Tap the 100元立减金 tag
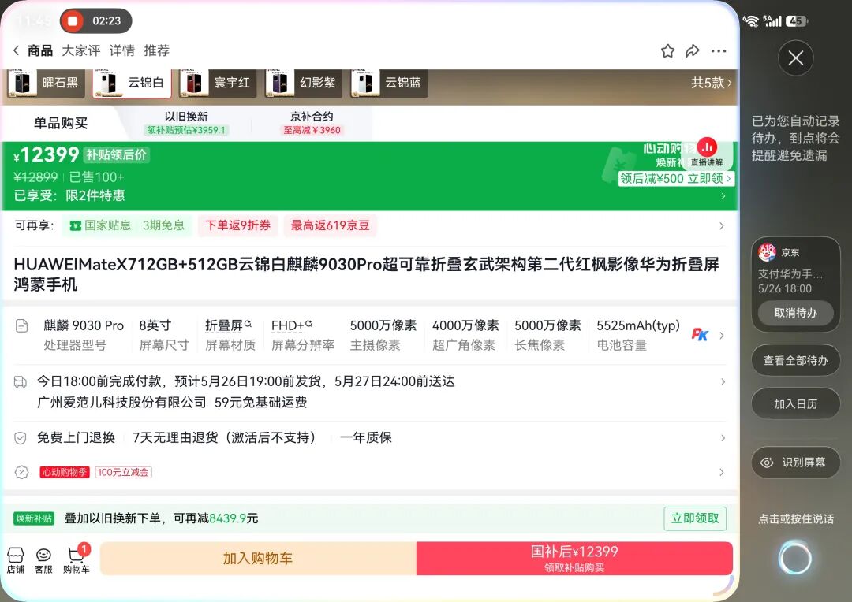The width and height of the screenshot is (852, 602). [123, 472]
